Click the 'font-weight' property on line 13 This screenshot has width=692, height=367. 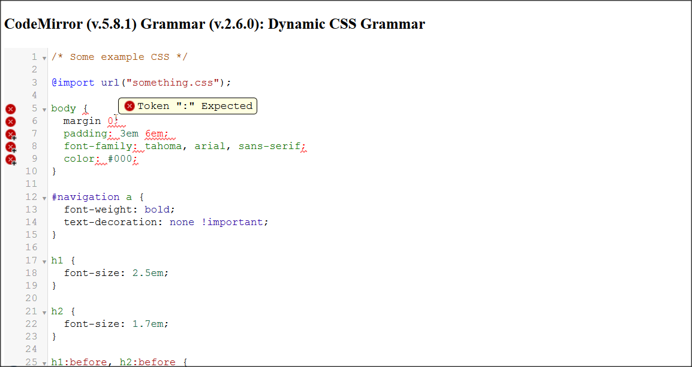point(98,210)
